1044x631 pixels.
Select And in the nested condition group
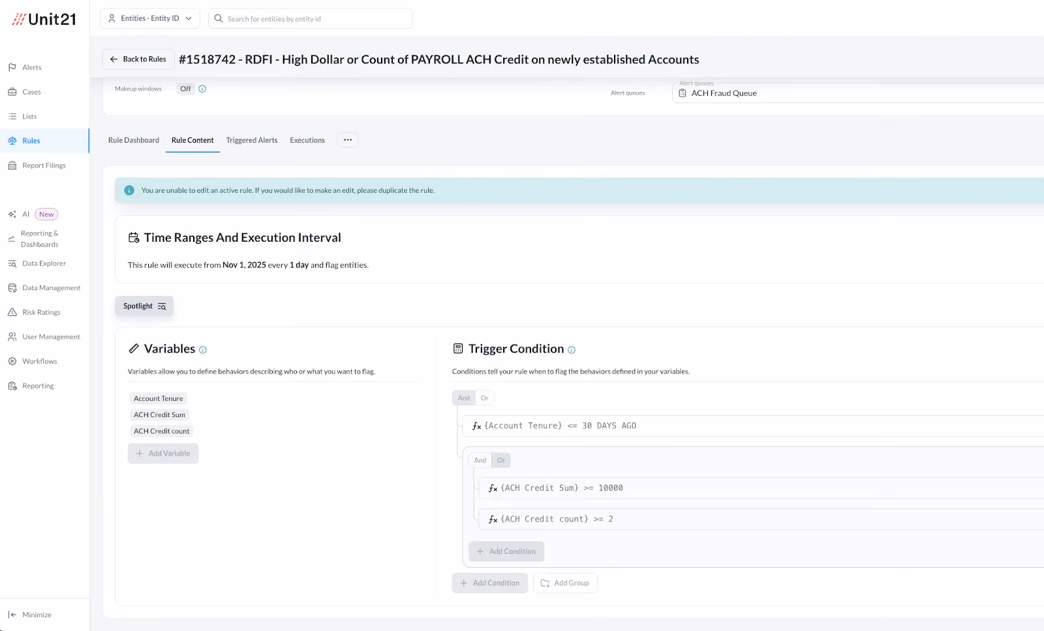pyautogui.click(x=480, y=460)
